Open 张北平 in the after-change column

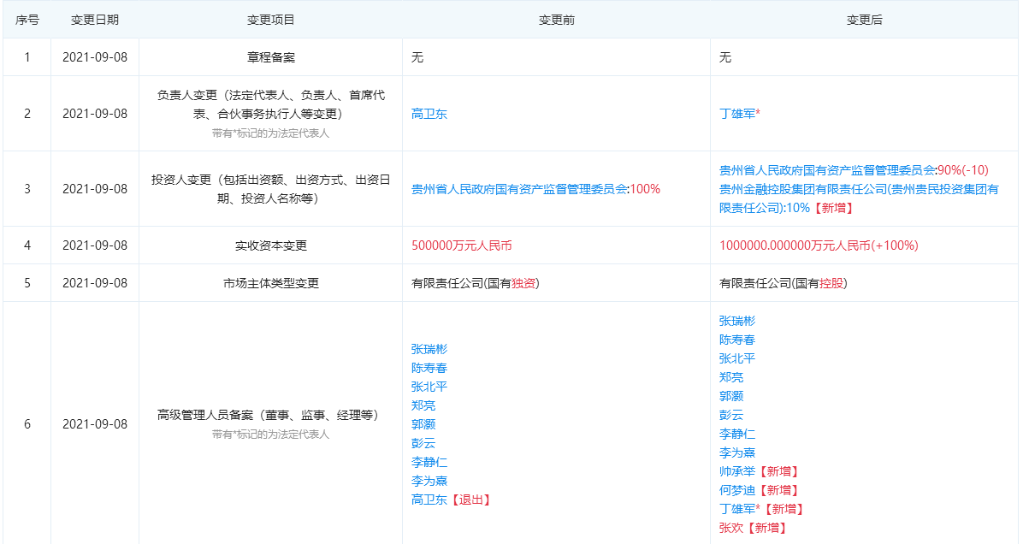[x=736, y=358]
